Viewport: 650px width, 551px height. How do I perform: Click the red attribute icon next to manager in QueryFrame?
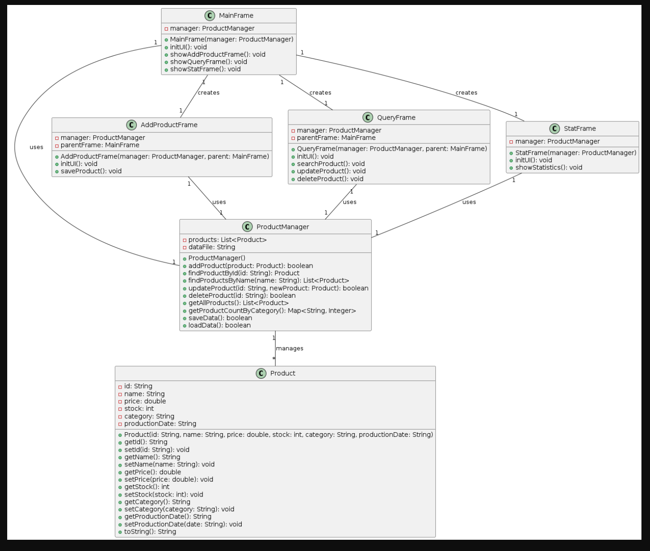293,130
